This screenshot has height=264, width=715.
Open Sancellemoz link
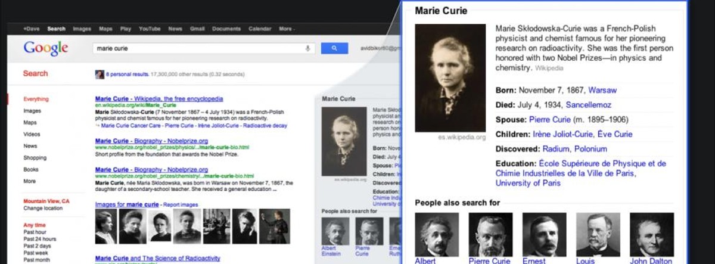coord(589,105)
